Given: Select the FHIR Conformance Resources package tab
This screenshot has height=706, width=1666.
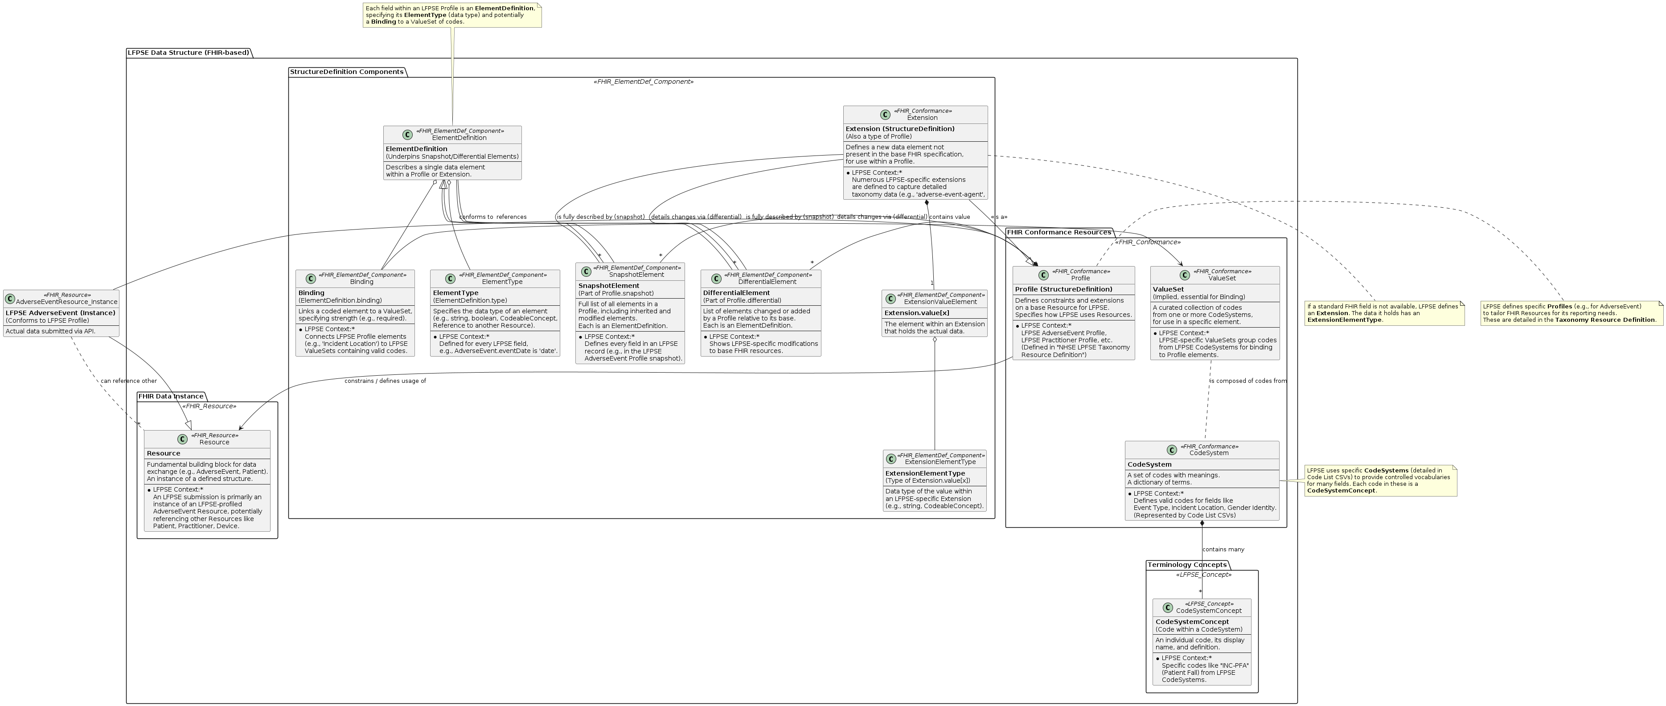Looking at the screenshot, I should pos(1059,232).
